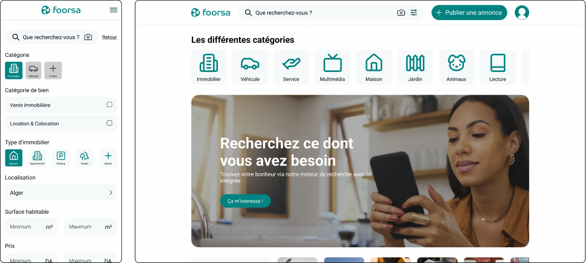
Task: Expand the Alger localisation selector
Action: coord(61,193)
